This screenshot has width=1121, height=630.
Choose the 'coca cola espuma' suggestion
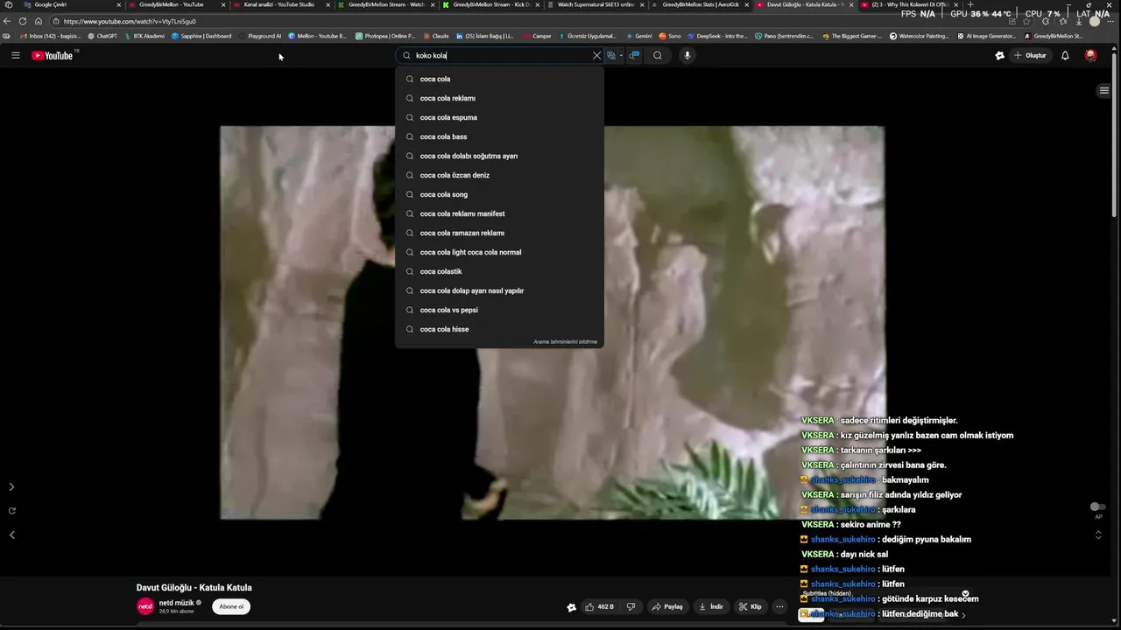(x=499, y=117)
